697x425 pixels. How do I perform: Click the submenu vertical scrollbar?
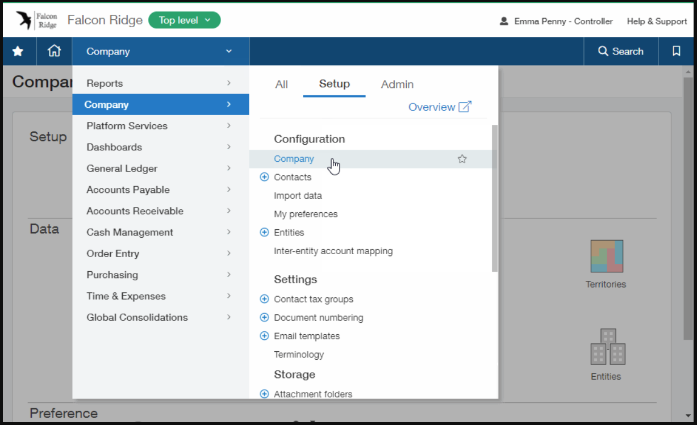(x=495, y=199)
